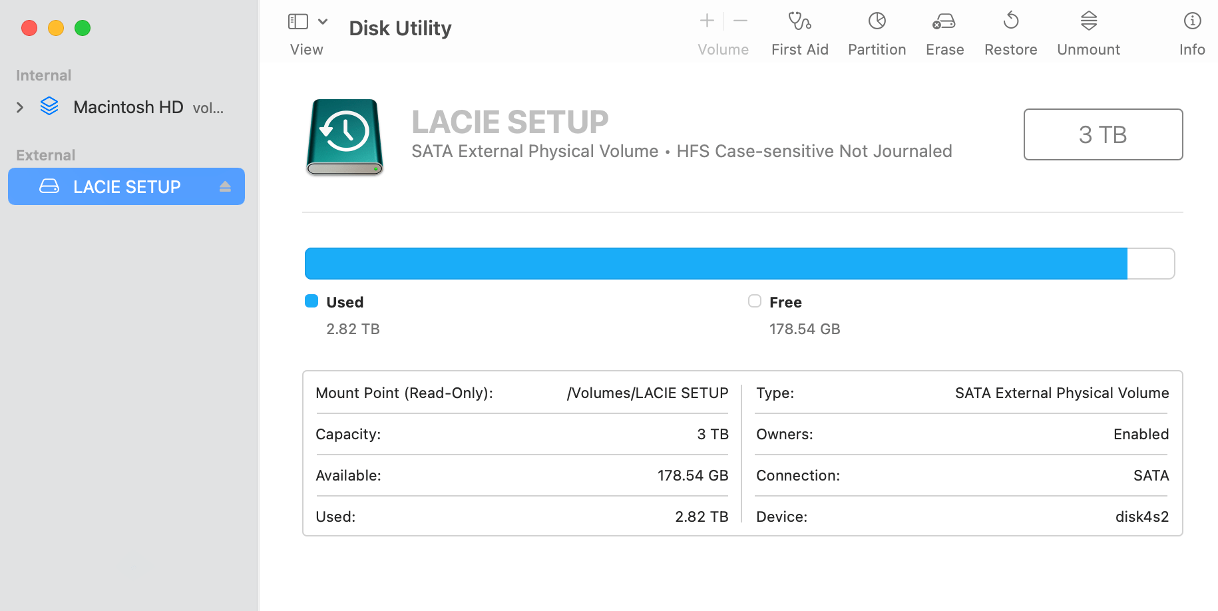The width and height of the screenshot is (1218, 611).
Task: Unmount the LACIE SETUP volume
Action: click(1088, 31)
